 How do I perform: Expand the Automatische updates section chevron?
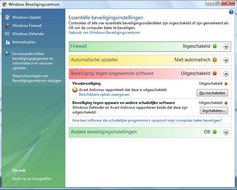pos(226,60)
